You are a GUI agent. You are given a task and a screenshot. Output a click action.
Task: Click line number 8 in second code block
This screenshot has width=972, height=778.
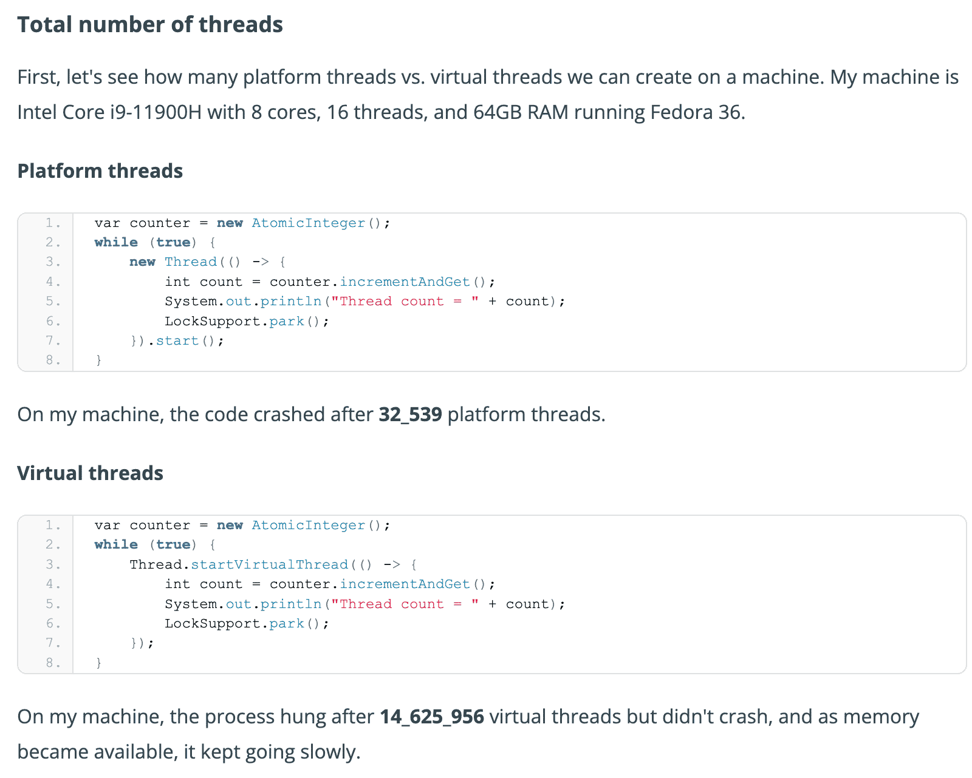pos(53,663)
